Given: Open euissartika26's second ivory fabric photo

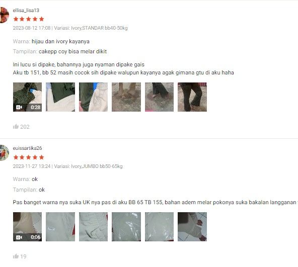Looking at the screenshot, I should click(x=60, y=227).
